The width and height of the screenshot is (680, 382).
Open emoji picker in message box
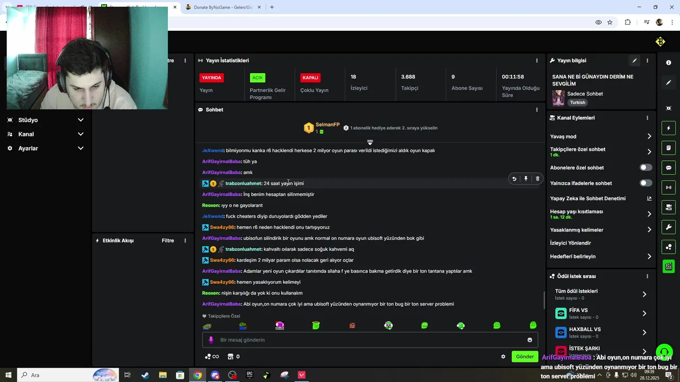(x=530, y=340)
